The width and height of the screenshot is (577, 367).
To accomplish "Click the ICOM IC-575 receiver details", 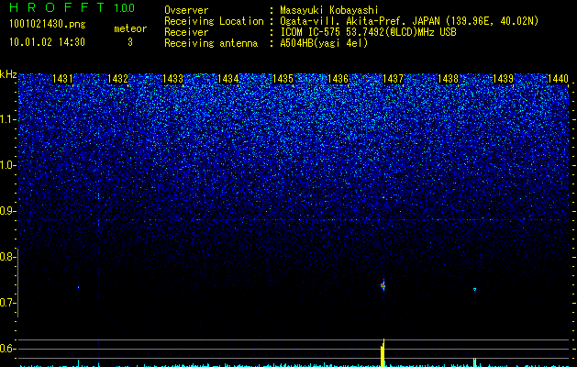I will [368, 32].
